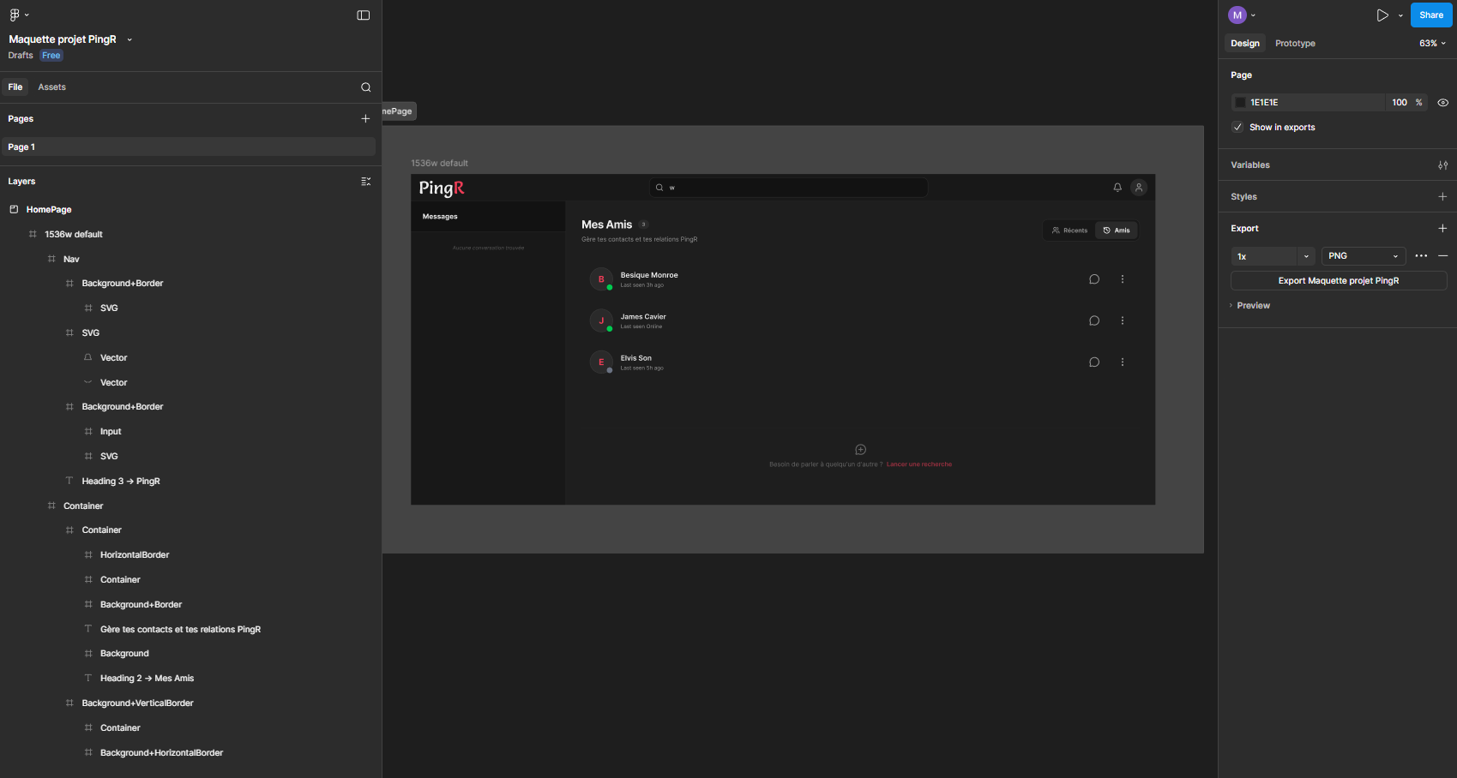
Task: Open play options dropdown arrow
Action: (x=1400, y=15)
